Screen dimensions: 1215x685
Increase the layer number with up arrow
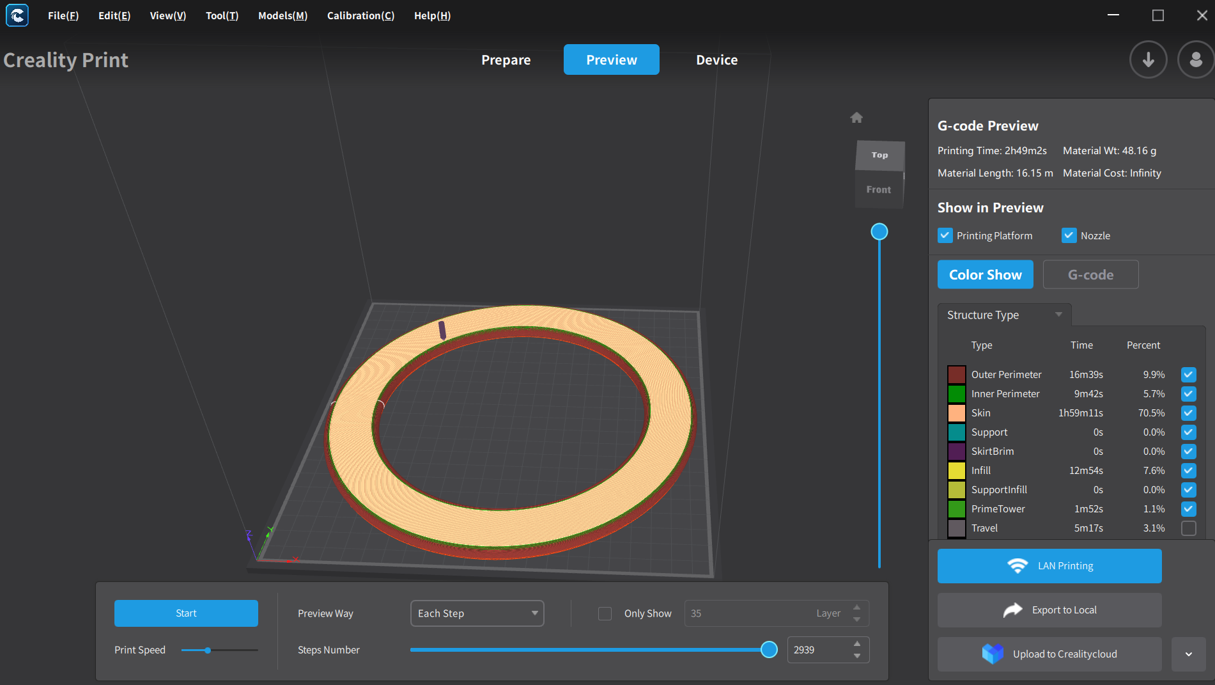pos(857,607)
